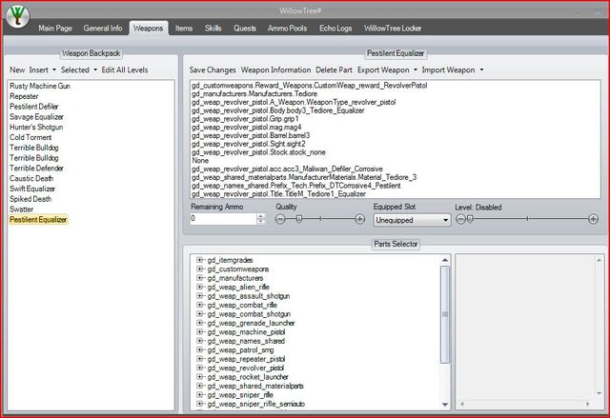Go to Ammo Pools tab
The image size is (610, 418).
pyautogui.click(x=287, y=28)
